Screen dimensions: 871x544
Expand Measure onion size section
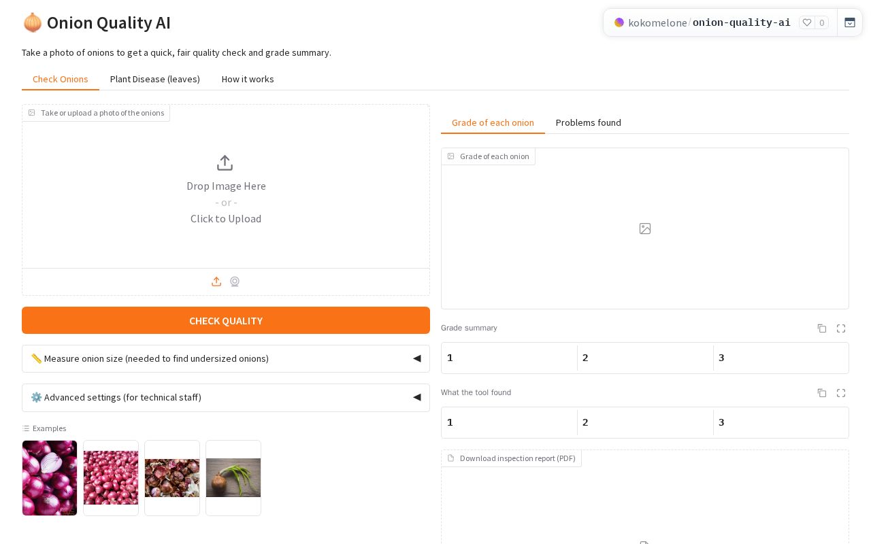226,358
